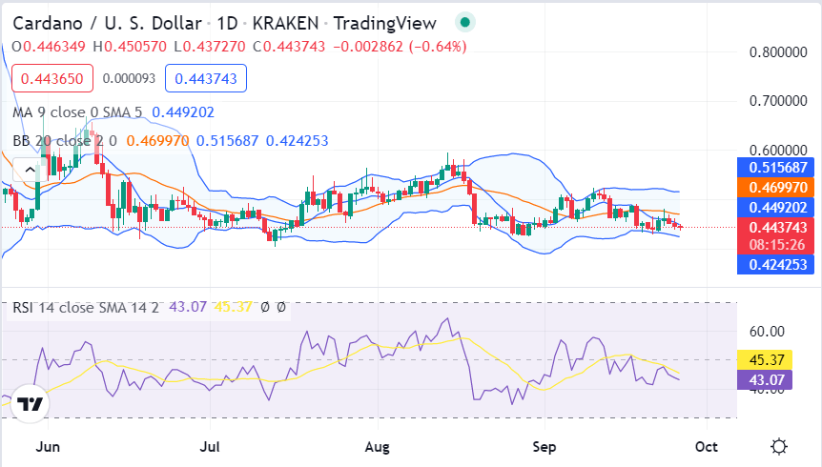
Task: Click the Jun date on time axis
Action: [48, 447]
